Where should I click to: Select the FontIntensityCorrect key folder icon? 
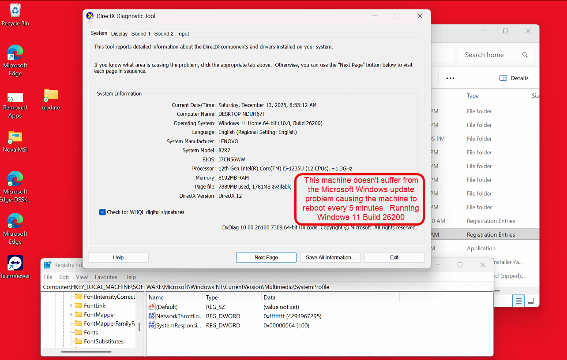point(79,297)
